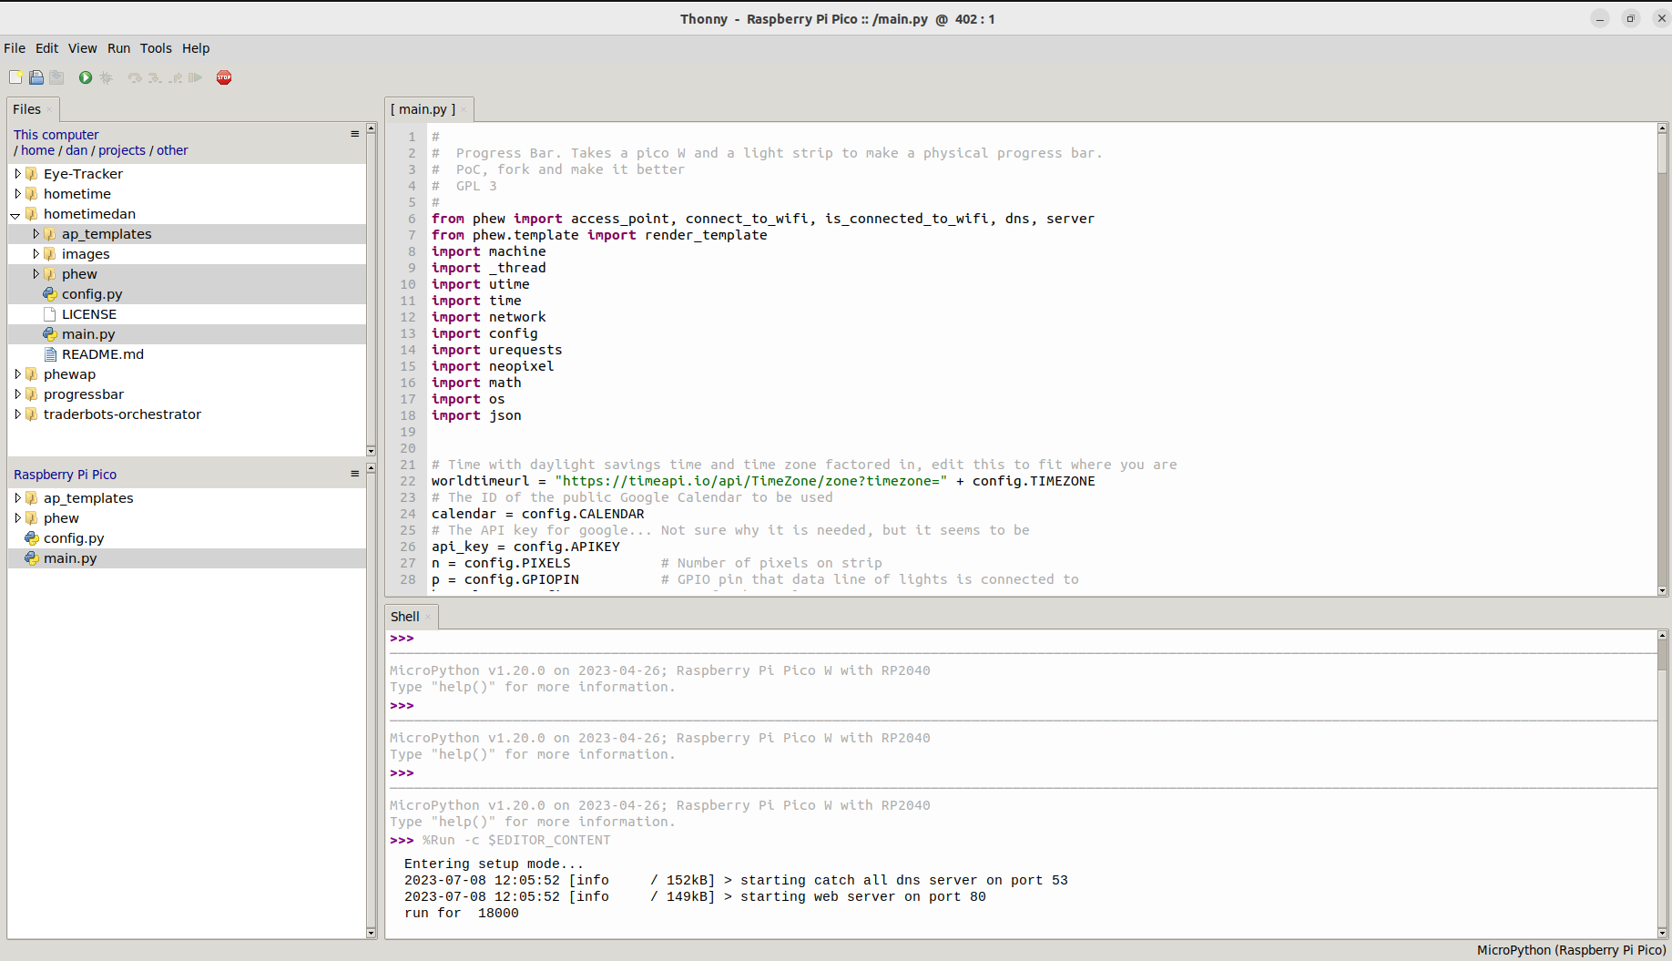
Task: Open the Tools menu
Action: pos(156,48)
